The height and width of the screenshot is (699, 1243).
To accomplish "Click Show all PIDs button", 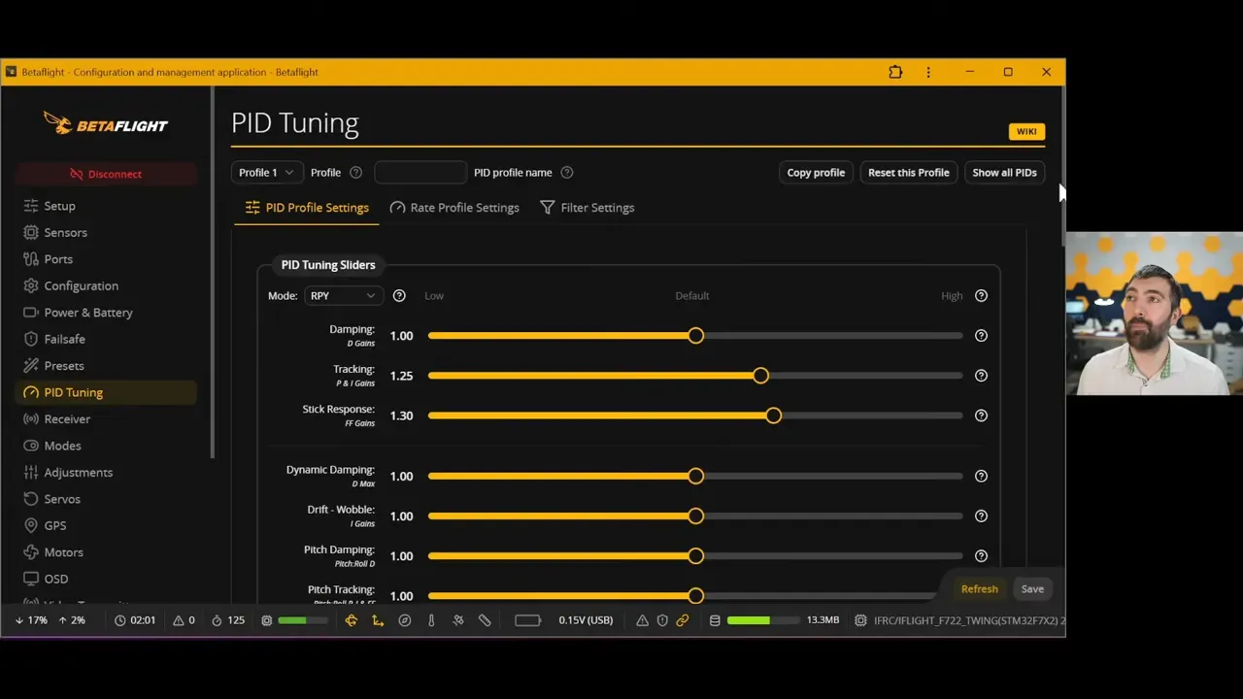I will tap(1004, 173).
